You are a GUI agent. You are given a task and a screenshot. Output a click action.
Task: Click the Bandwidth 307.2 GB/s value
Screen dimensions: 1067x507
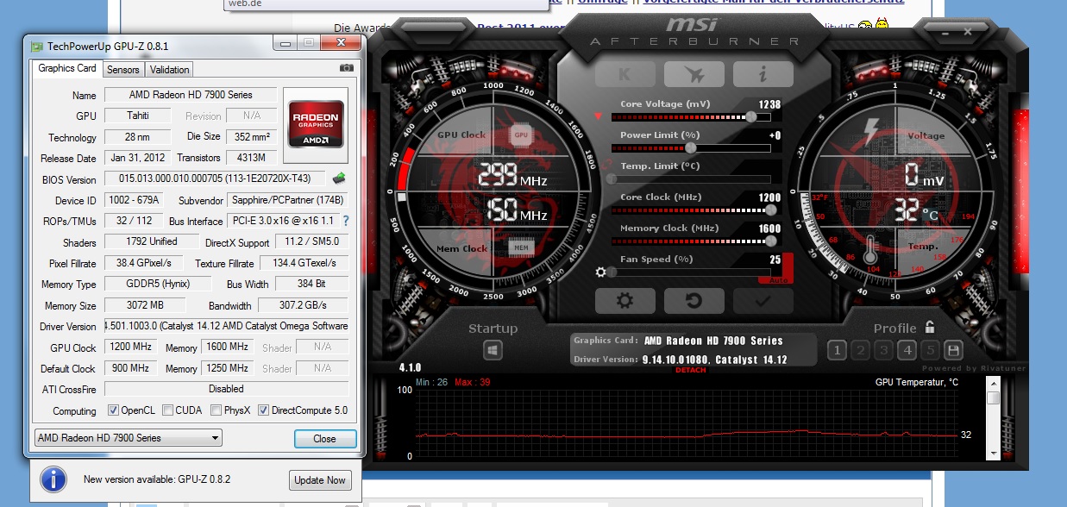click(304, 305)
